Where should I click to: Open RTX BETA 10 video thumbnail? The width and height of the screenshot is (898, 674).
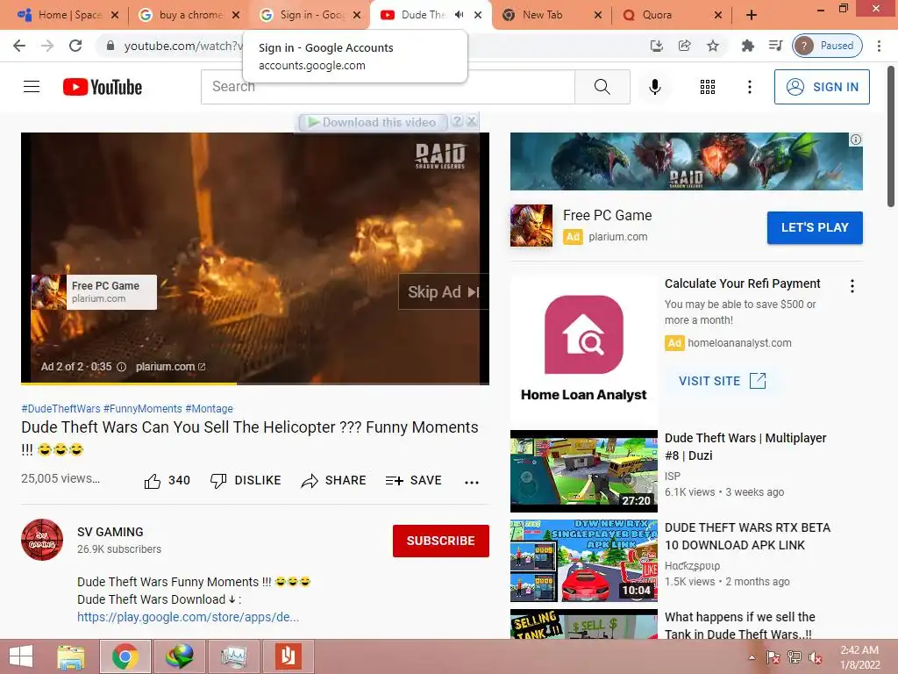pos(583,561)
